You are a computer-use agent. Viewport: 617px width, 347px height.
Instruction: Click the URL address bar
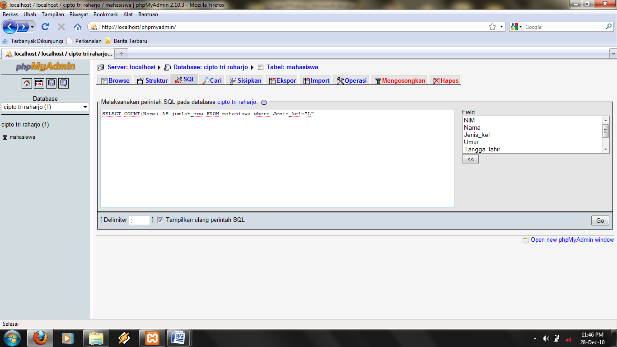click(x=294, y=27)
